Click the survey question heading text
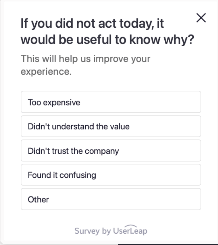218x245 pixels. point(107,31)
